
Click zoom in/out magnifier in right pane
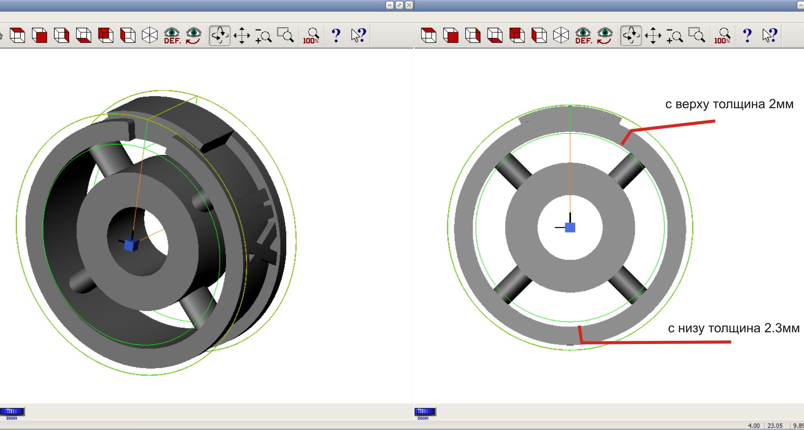pos(675,36)
